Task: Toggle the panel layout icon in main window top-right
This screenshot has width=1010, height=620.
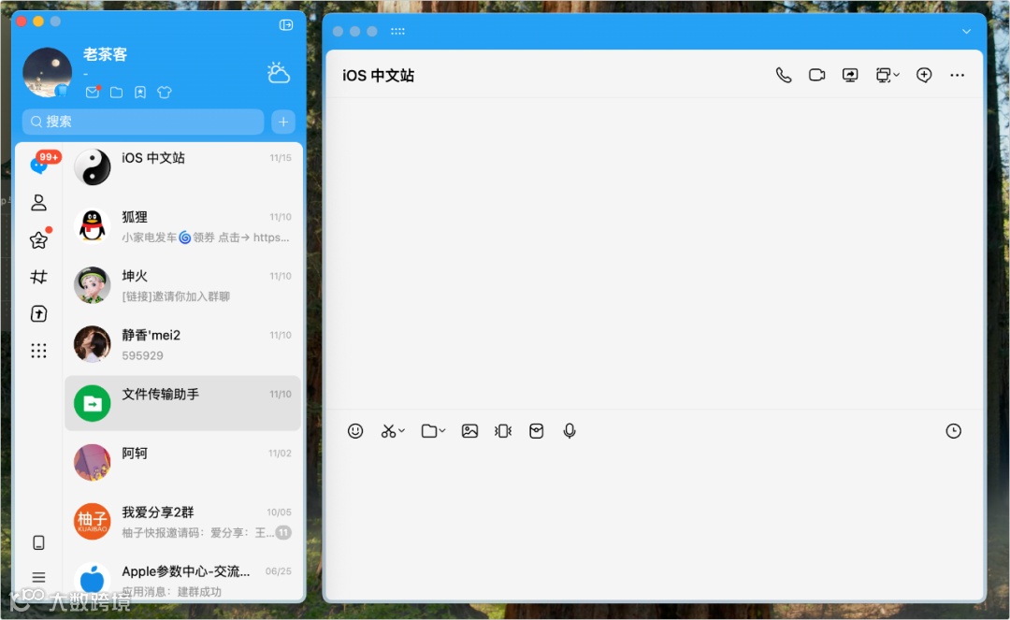Action: point(286,24)
